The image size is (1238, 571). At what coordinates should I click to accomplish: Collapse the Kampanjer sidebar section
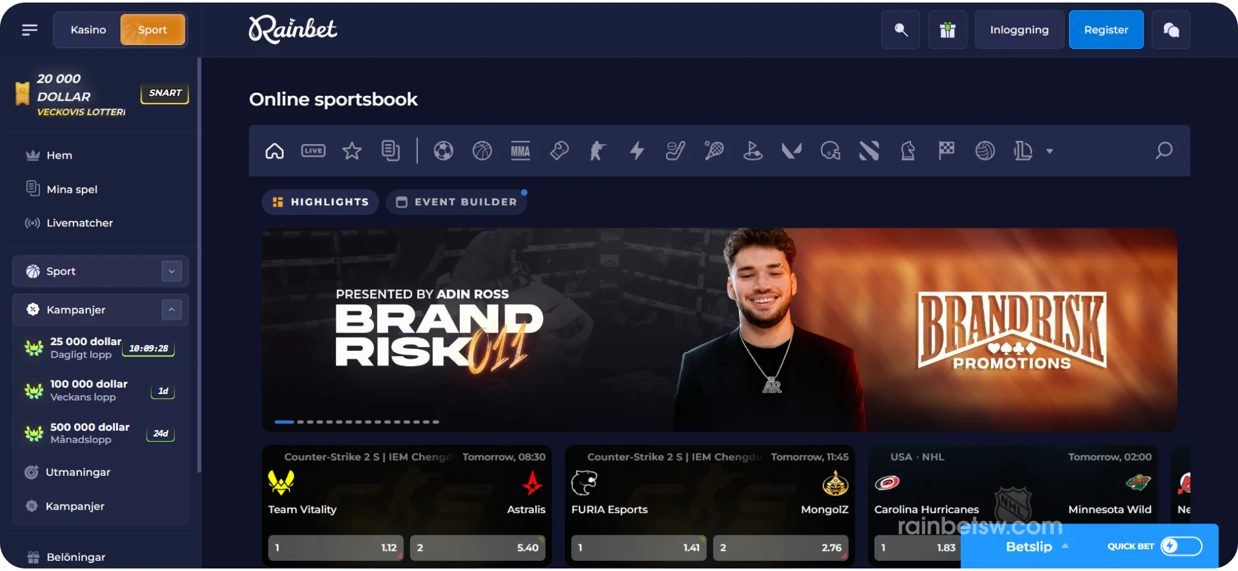coord(171,310)
